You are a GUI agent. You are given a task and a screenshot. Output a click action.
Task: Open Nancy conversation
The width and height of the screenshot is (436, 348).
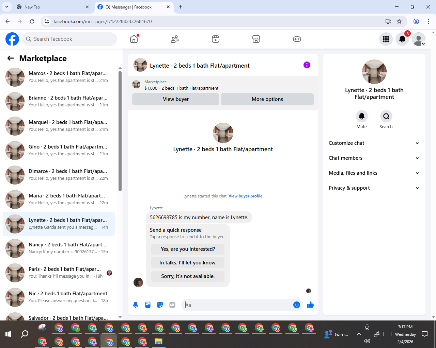(x=59, y=248)
